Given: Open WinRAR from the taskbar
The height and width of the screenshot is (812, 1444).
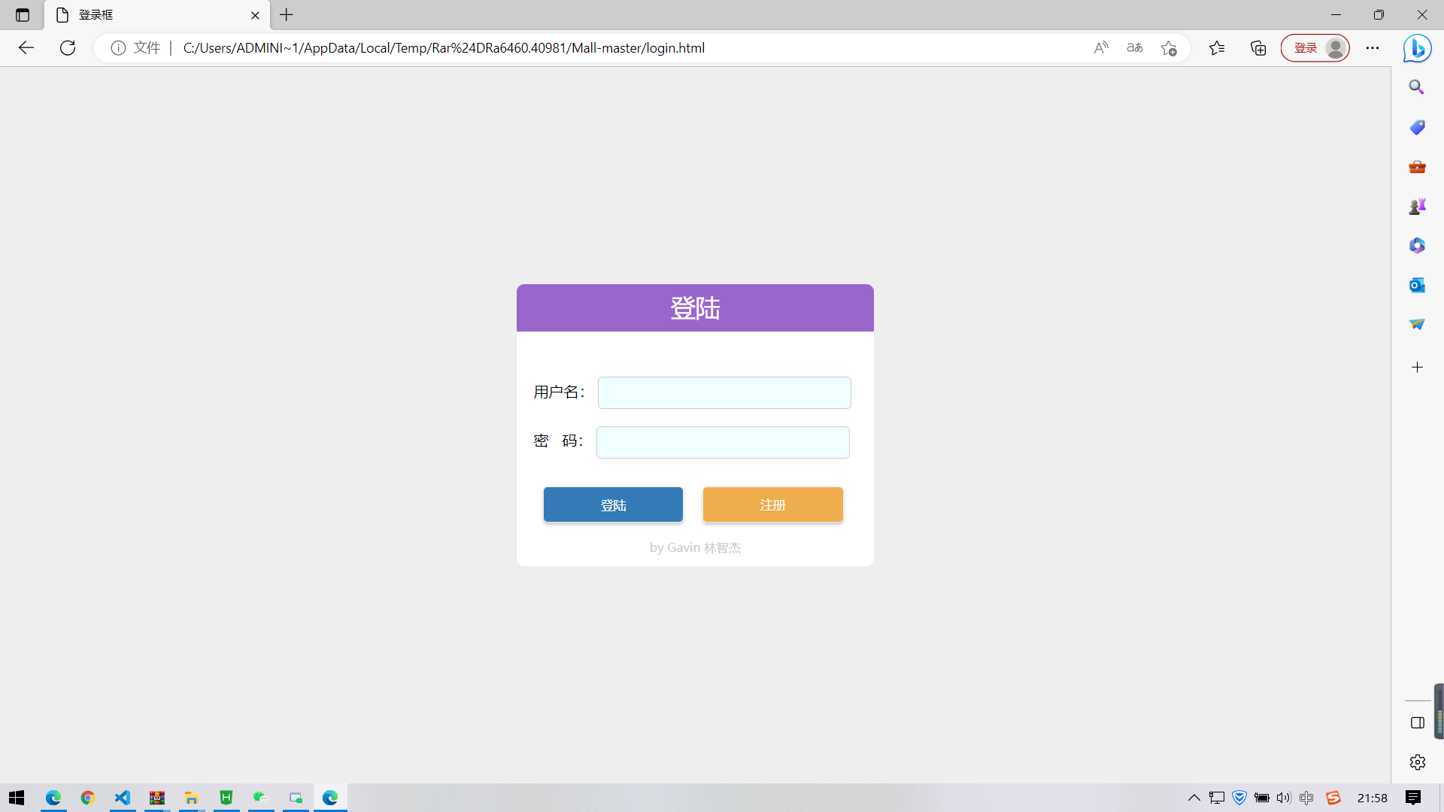Looking at the screenshot, I should coord(157,798).
